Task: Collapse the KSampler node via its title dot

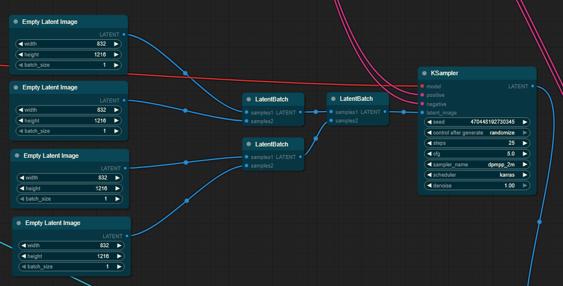Action: 425,73
